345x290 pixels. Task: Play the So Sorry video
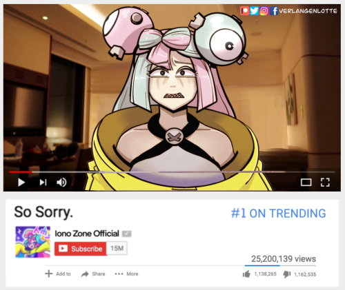pyautogui.click(x=21, y=183)
